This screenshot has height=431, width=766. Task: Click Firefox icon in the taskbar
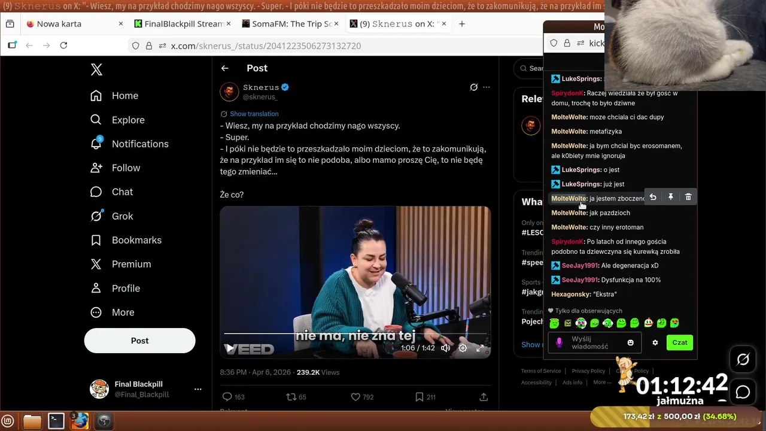80,421
